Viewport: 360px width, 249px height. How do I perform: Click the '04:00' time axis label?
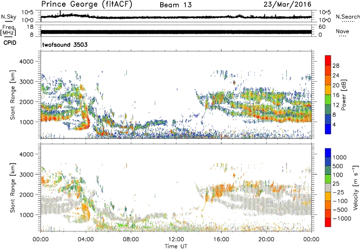85,240
